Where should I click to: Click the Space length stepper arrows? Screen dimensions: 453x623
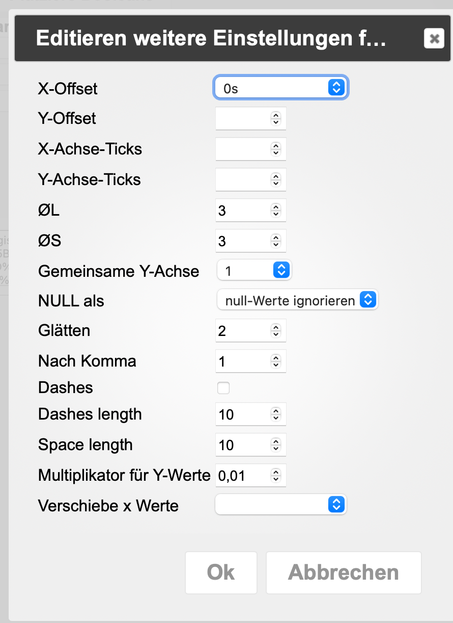[276, 445]
